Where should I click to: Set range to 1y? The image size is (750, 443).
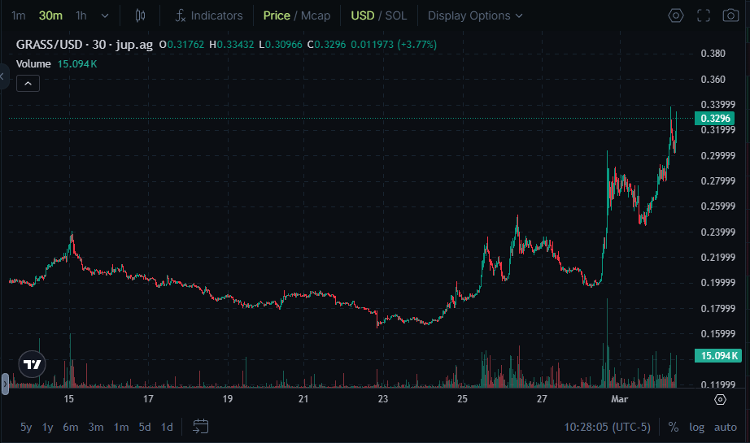(47, 428)
